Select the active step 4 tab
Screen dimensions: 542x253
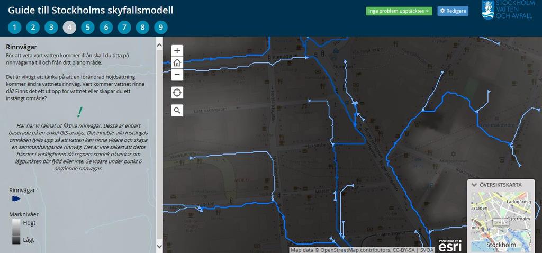69,28
